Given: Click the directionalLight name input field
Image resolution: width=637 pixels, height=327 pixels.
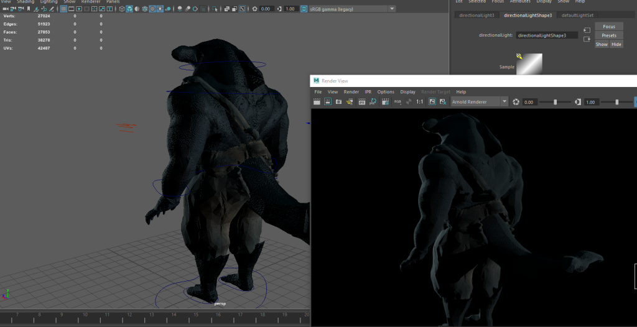Looking at the screenshot, I should tap(547, 35).
